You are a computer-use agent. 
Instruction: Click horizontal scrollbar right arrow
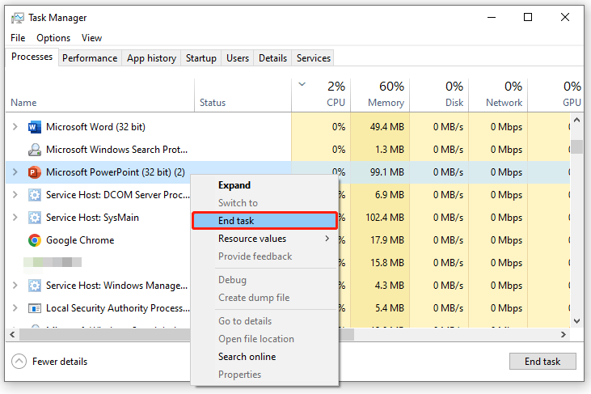click(564, 334)
